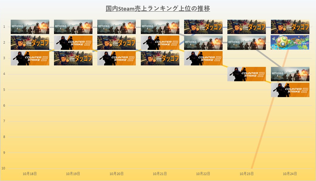Click the rank 2 Battlefield image on 10月22日
The image size is (316, 181).
pos(203,43)
